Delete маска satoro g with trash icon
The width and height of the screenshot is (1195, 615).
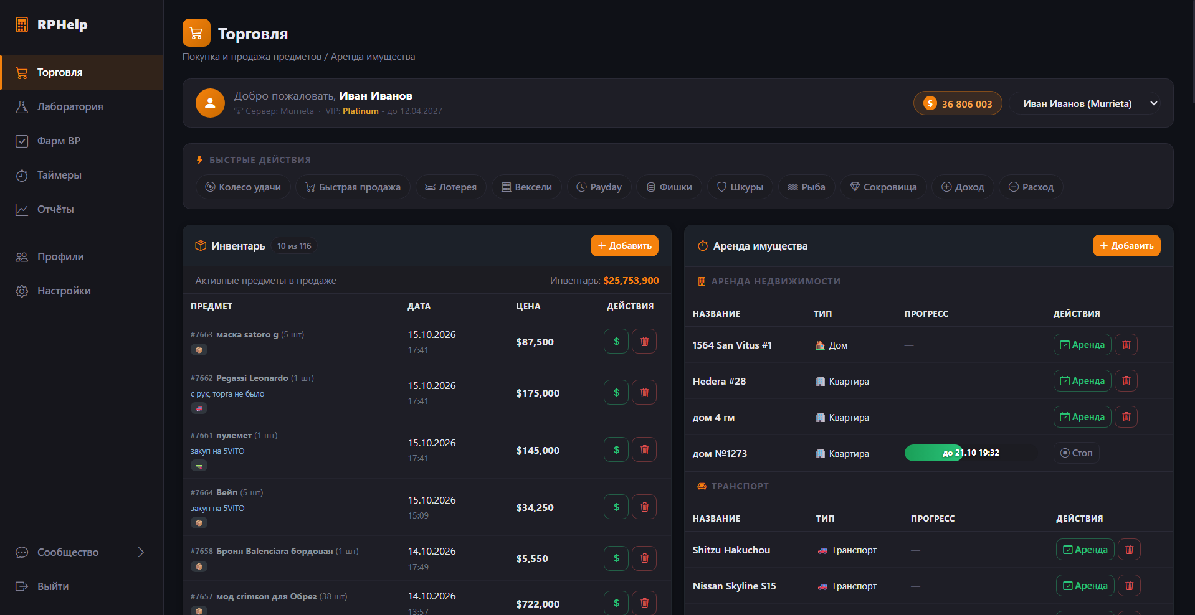coord(644,341)
